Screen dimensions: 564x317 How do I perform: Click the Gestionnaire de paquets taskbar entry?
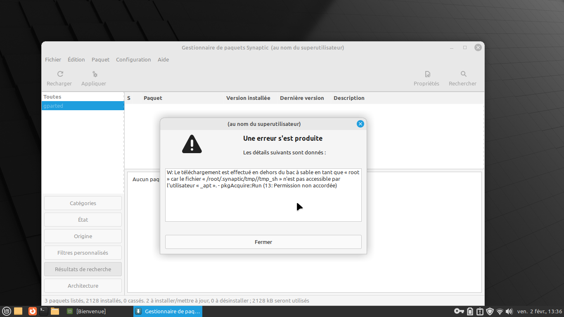(168, 311)
